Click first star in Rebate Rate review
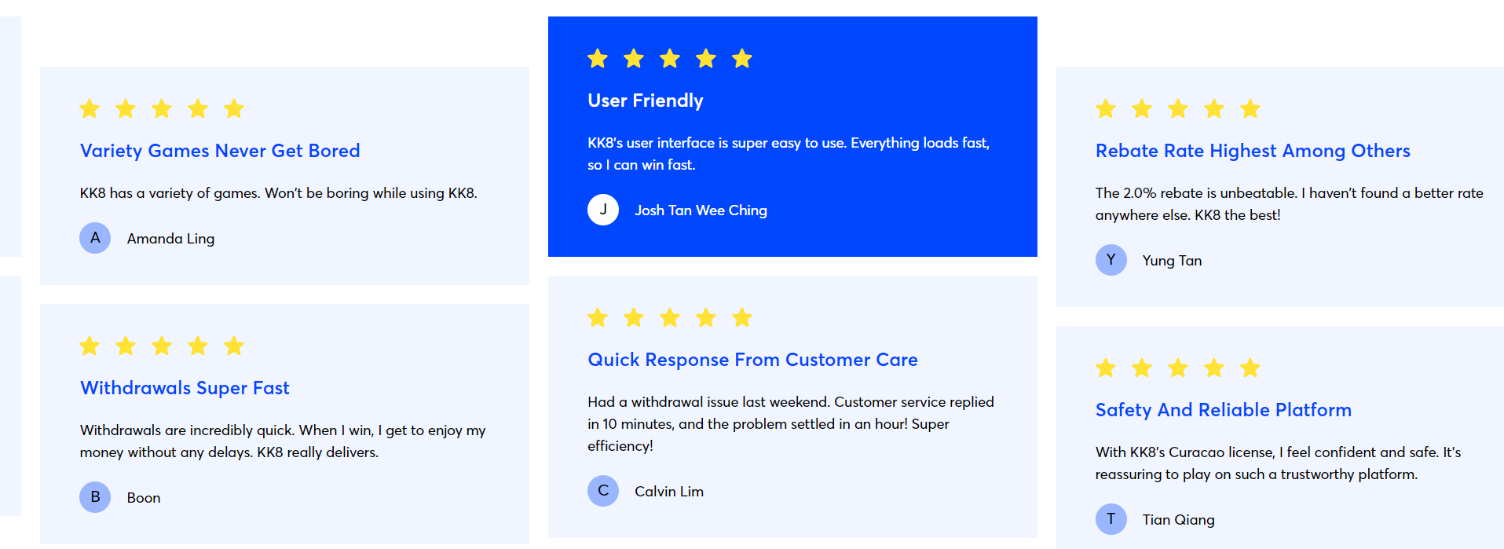 coord(1106,108)
